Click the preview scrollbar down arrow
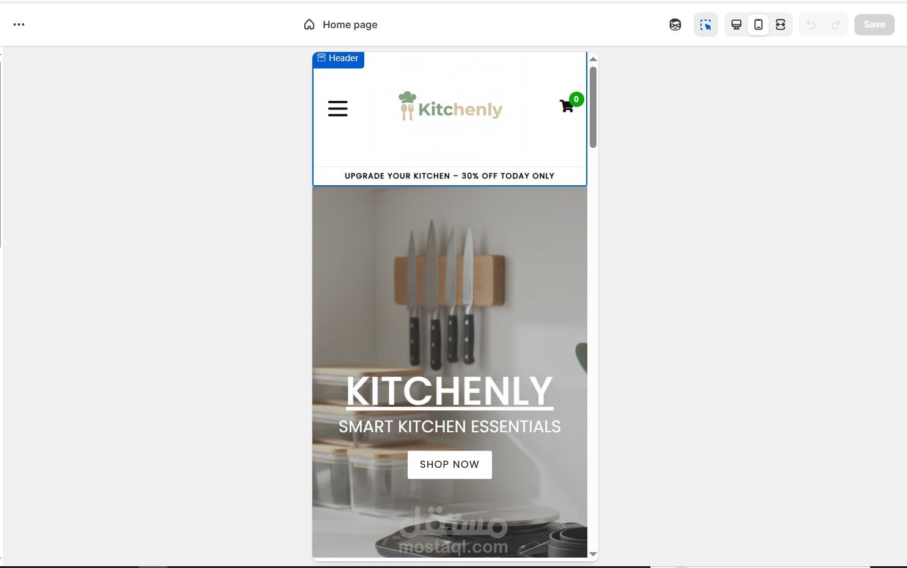Image resolution: width=907 pixels, height=568 pixels. (x=593, y=554)
